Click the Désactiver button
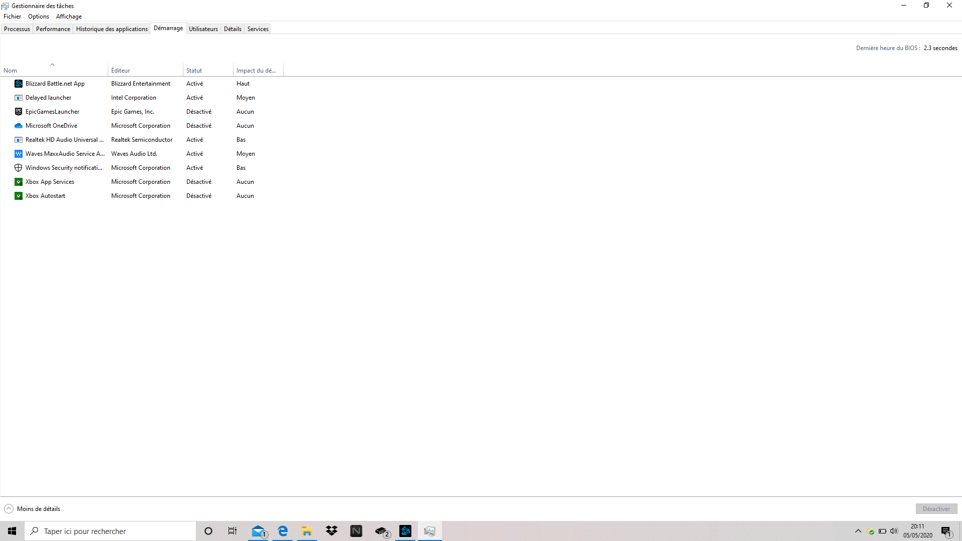The width and height of the screenshot is (962, 541). point(936,509)
